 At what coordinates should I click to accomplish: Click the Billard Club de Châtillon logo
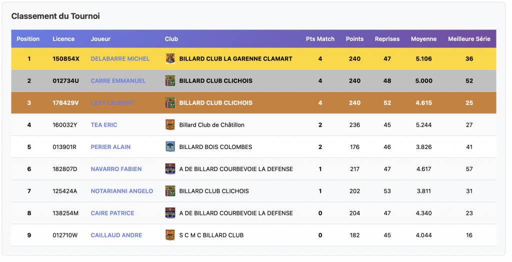(x=170, y=125)
